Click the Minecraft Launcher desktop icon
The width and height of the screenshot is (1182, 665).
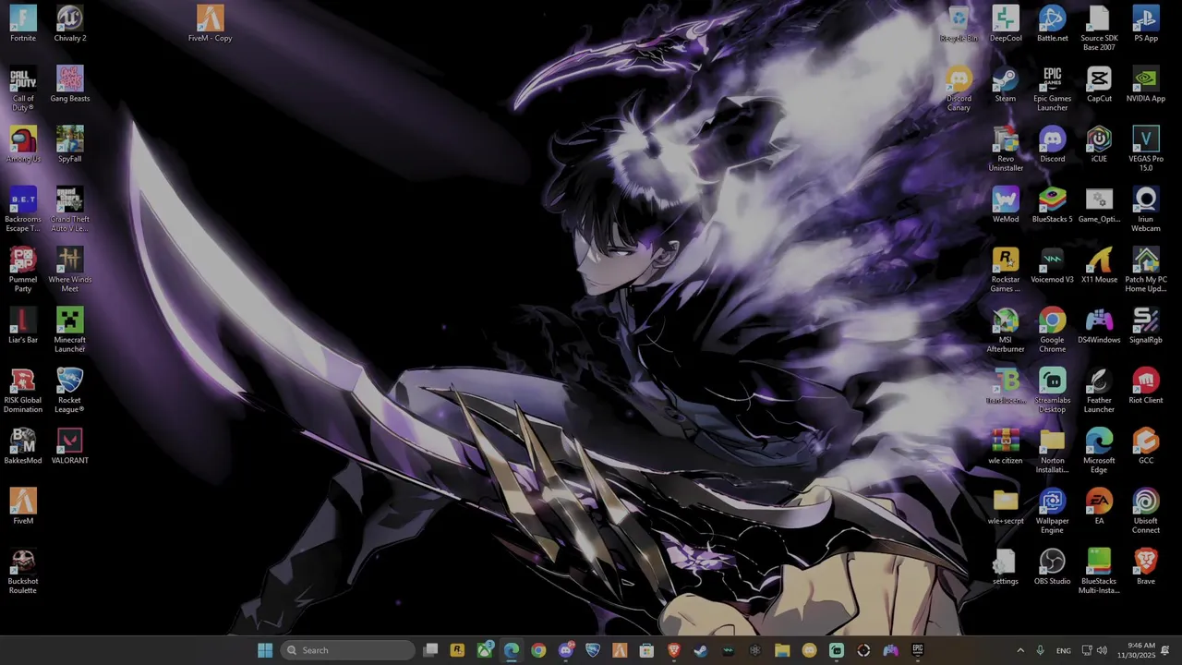coord(70,330)
